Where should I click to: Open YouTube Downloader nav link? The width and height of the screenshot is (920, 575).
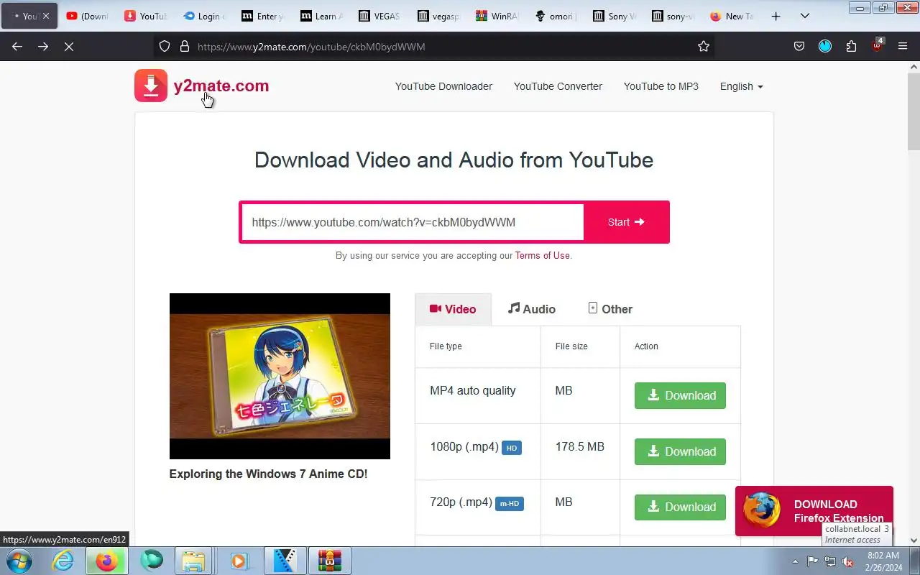[443, 86]
